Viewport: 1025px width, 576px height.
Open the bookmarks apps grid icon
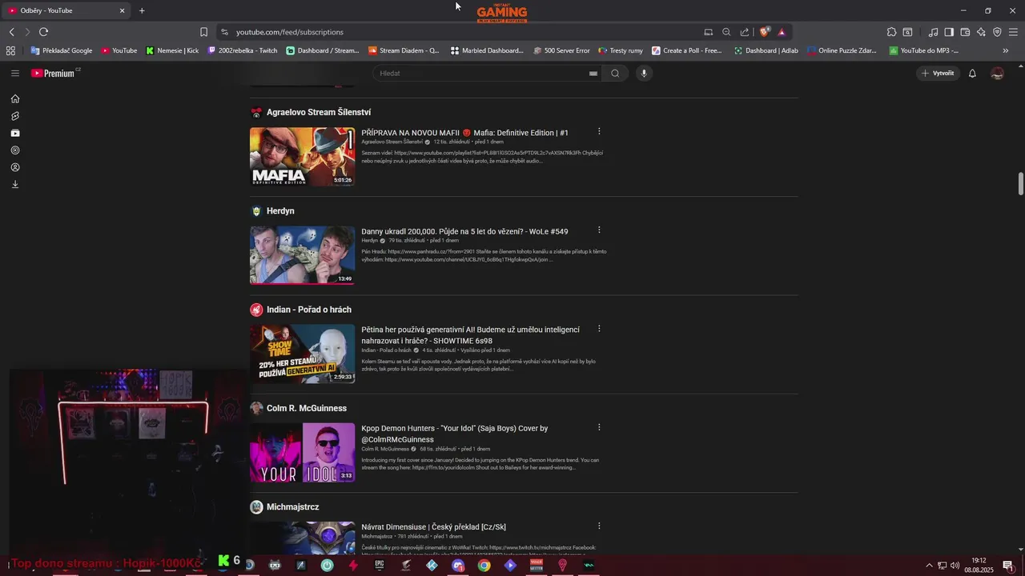(10, 50)
